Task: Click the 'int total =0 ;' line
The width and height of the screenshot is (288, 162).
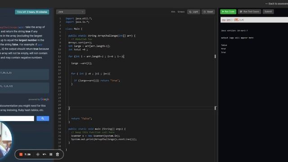Action: tap(78, 49)
